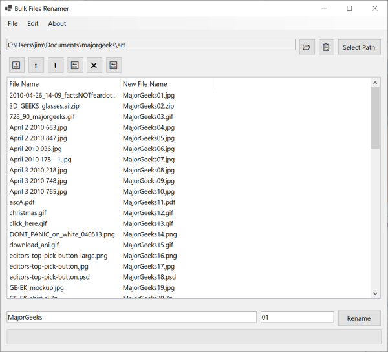Select christmas.gif in the list

tap(28, 213)
